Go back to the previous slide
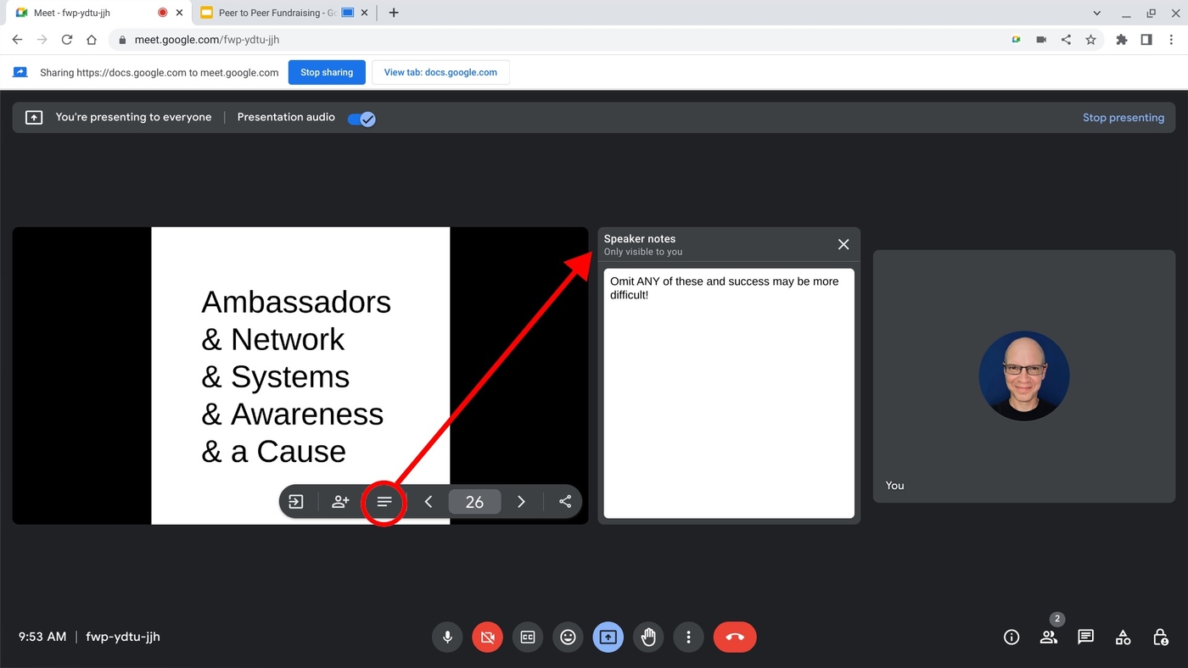This screenshot has height=668, width=1188. (x=429, y=501)
